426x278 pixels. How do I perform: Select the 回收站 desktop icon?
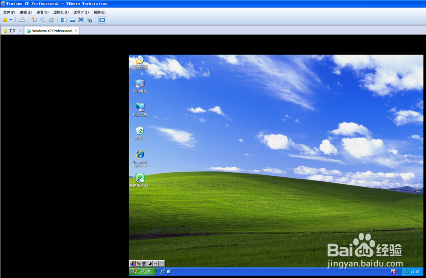click(x=140, y=133)
